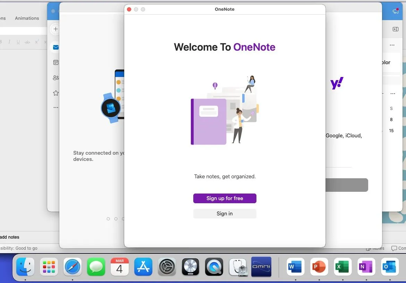Open the People contacts sidebar icon
Image resolution: width=406 pixels, height=283 pixels.
(x=56, y=78)
